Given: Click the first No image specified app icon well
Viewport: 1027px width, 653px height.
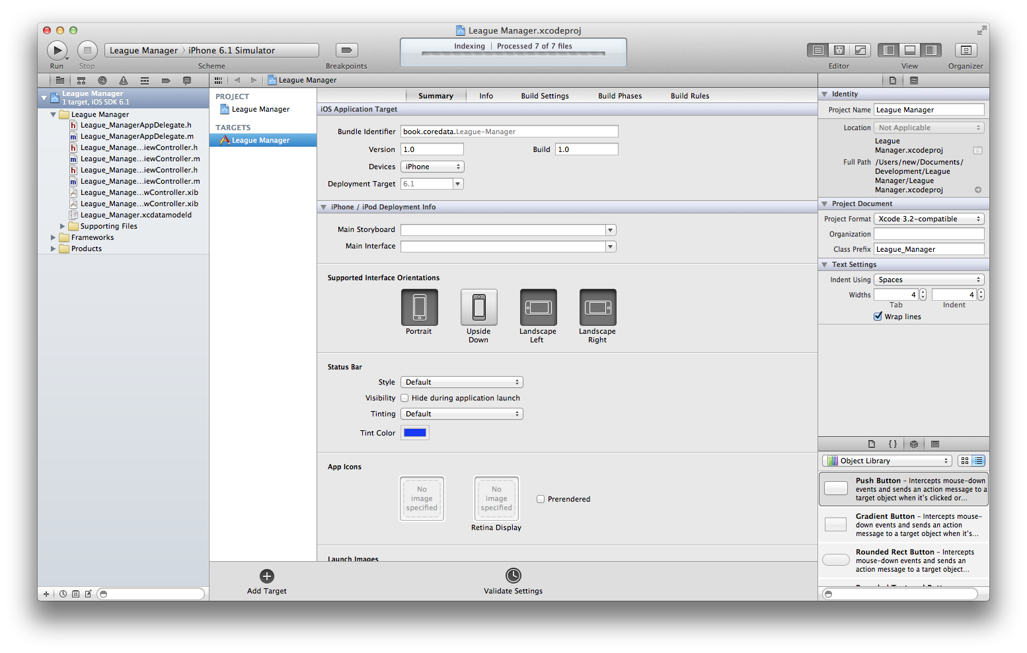Looking at the screenshot, I should [422, 499].
